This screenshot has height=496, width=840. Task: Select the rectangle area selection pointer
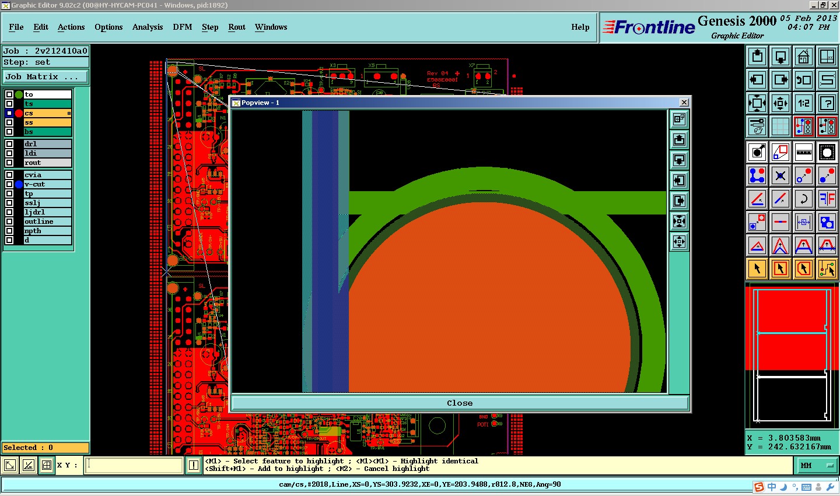point(780,269)
